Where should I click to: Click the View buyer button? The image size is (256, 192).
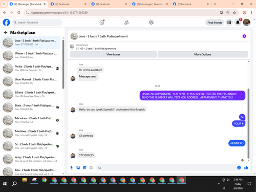[113, 54]
